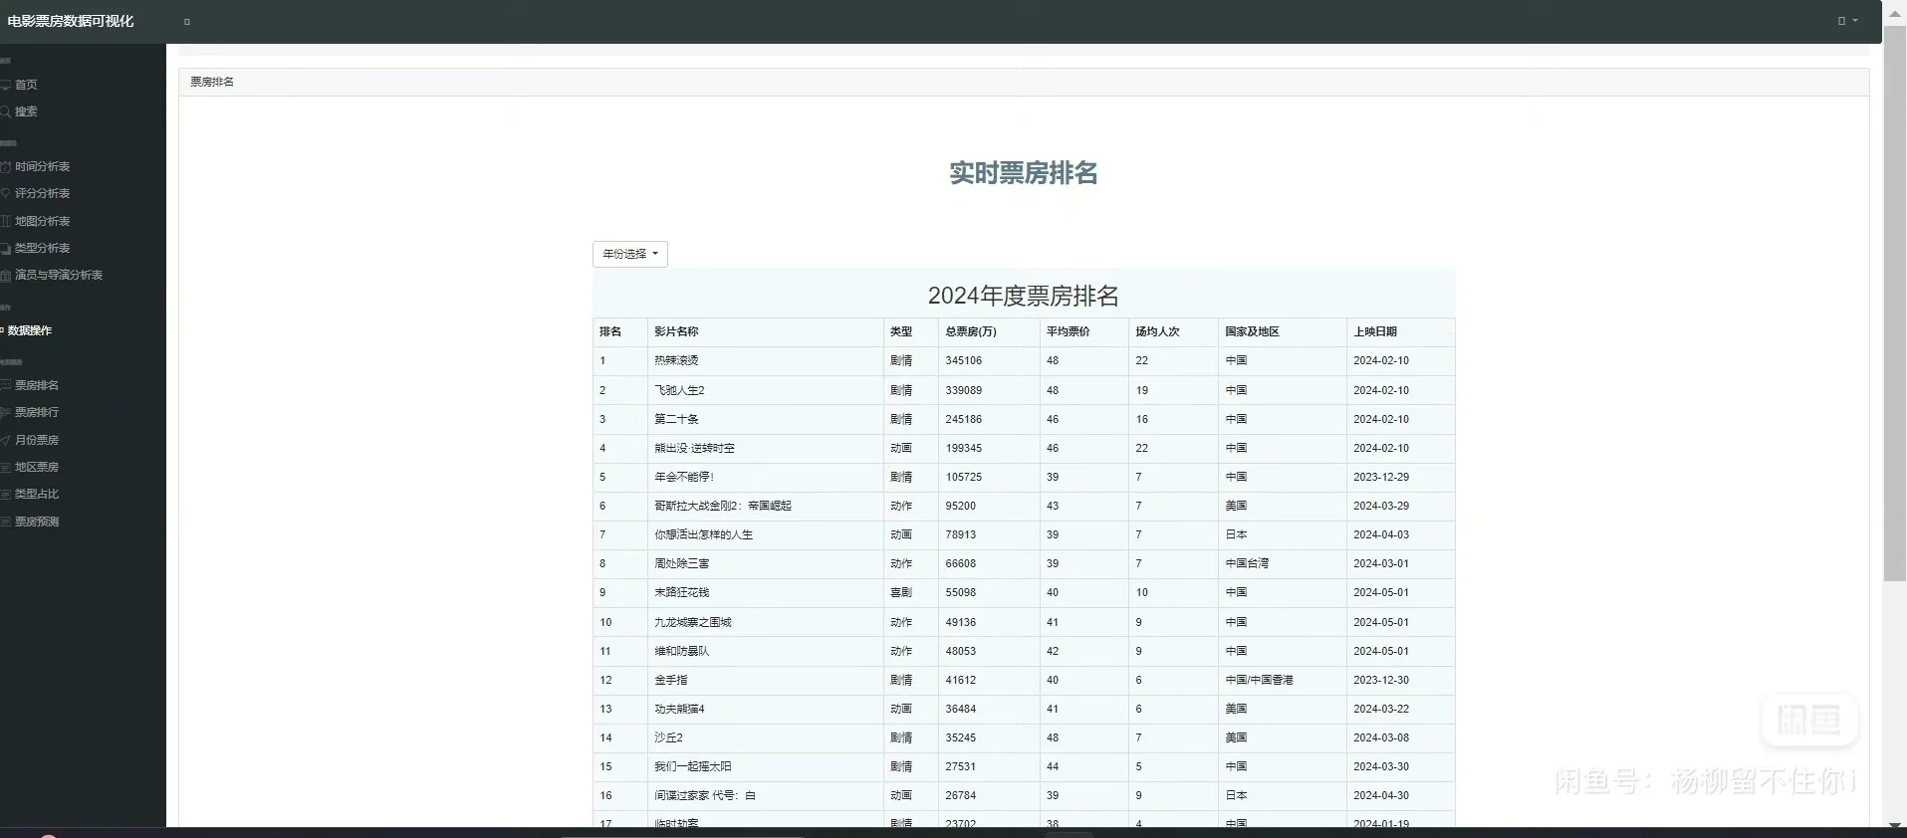This screenshot has width=1907, height=838.
Task: Click the 2024年度票房排名 table title
Action: pyautogui.click(x=1024, y=296)
